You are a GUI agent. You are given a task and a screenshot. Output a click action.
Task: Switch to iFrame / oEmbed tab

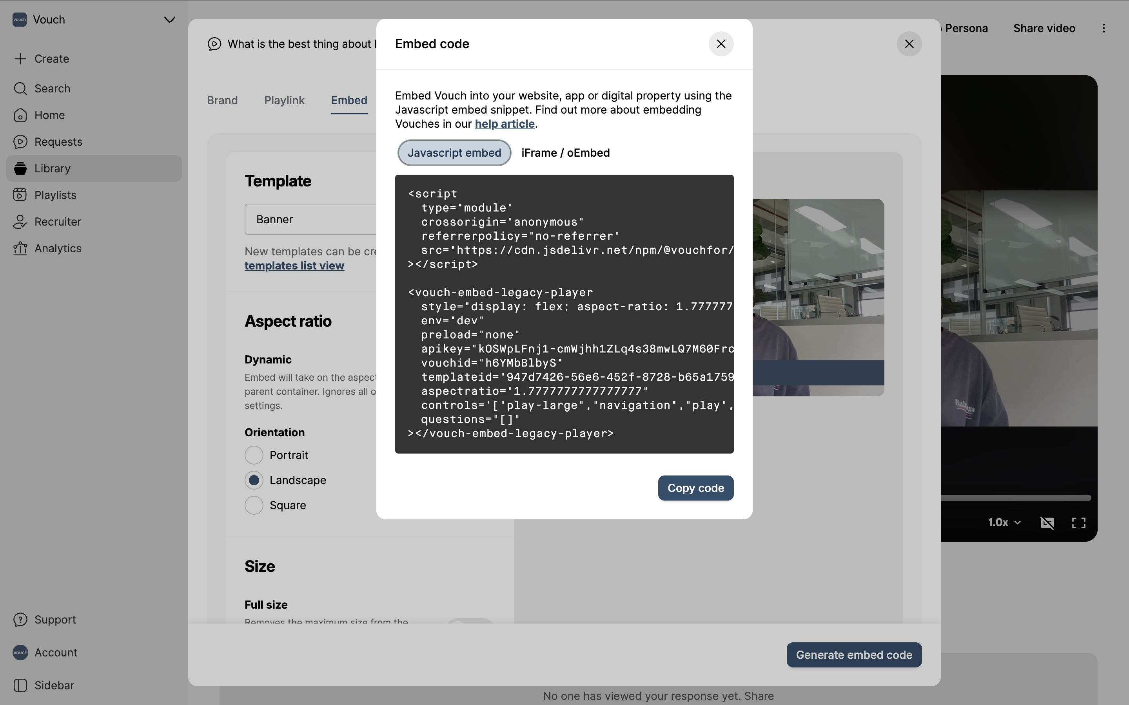tap(565, 153)
